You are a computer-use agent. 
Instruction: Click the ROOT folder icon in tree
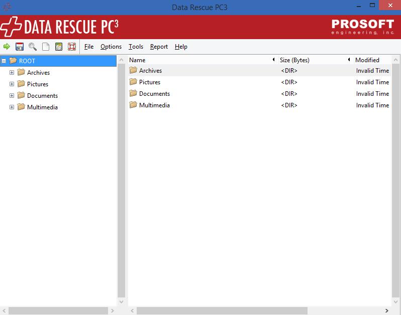[x=13, y=61]
